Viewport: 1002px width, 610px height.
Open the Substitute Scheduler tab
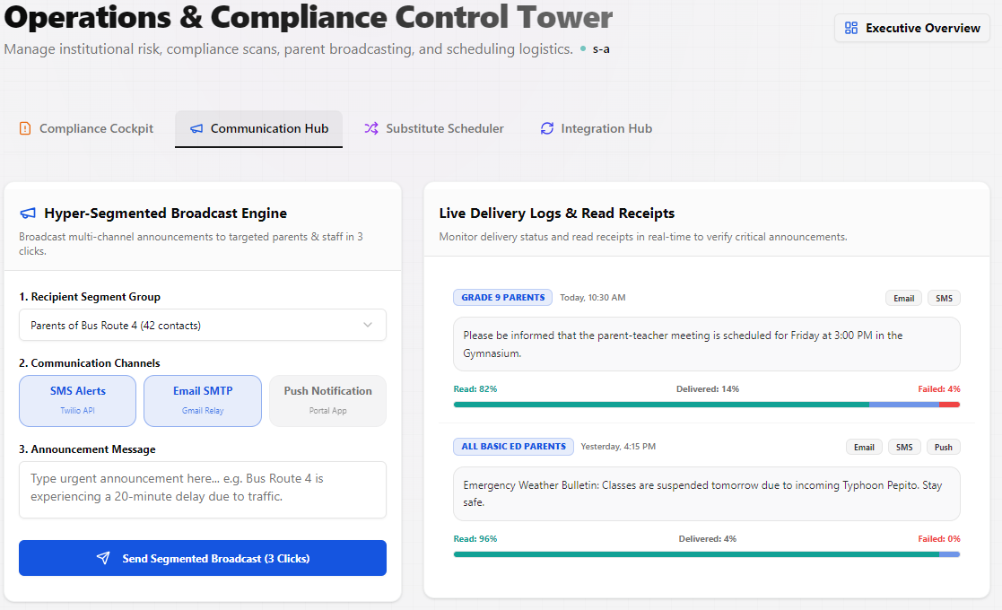click(x=434, y=128)
